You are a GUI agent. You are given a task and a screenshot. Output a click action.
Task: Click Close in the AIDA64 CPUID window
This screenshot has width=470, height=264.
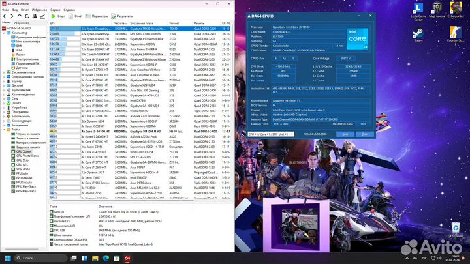tap(365, 134)
